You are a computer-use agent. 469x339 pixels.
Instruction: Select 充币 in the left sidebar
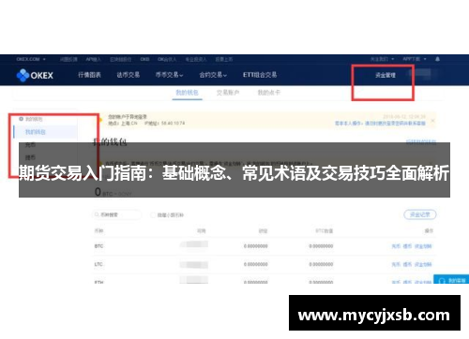[x=30, y=144]
